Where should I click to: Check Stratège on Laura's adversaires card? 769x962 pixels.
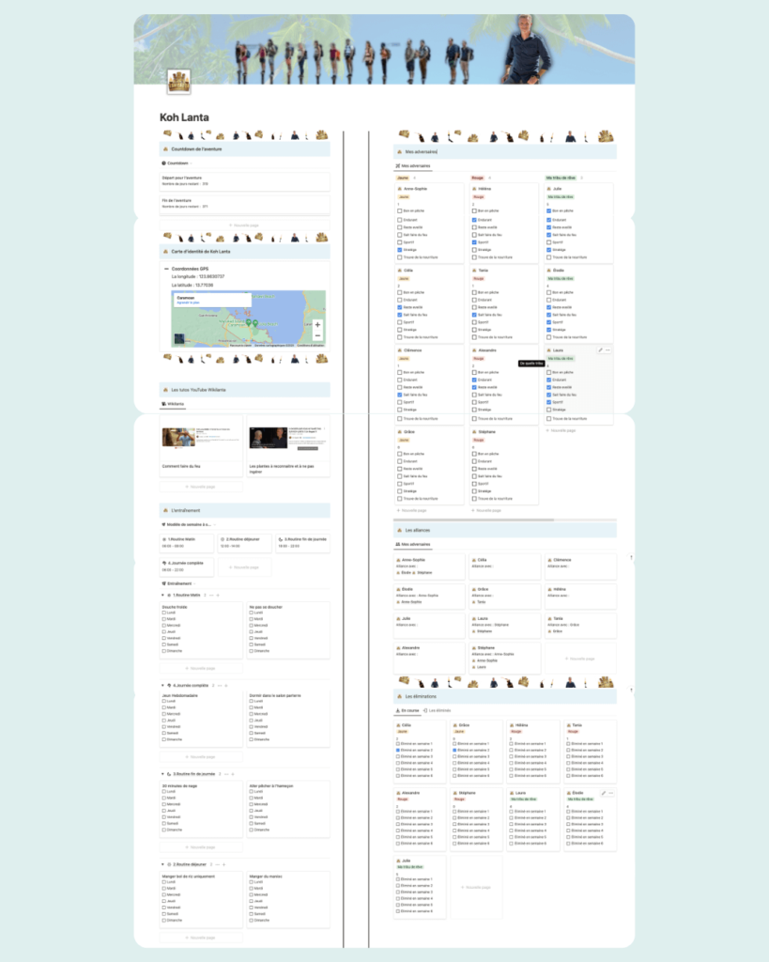pos(549,410)
